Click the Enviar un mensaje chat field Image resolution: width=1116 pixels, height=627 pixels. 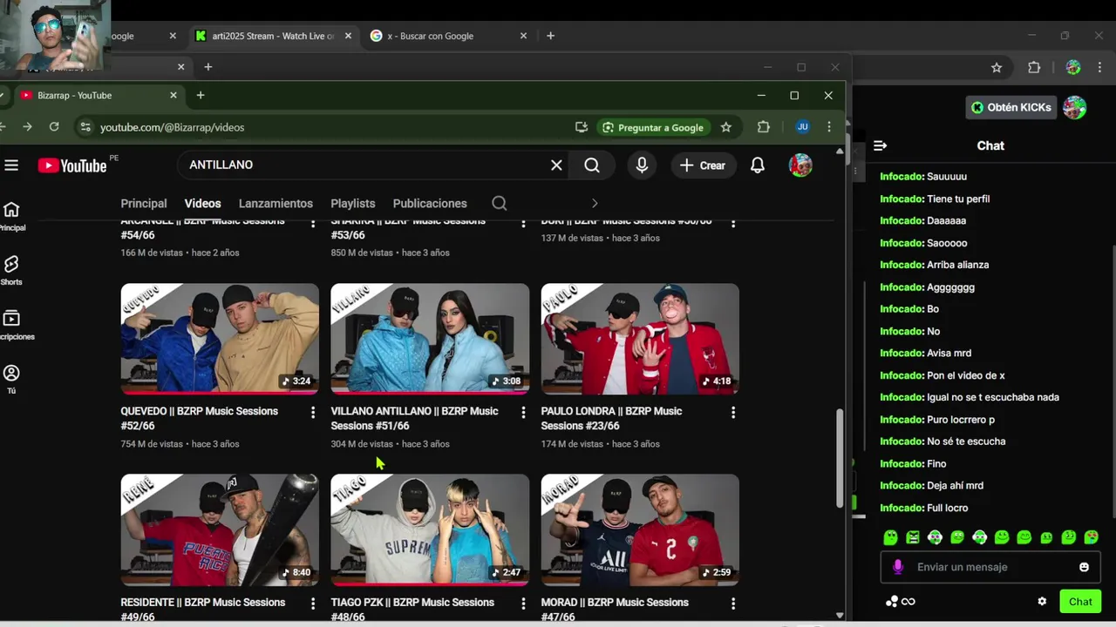click(990, 567)
